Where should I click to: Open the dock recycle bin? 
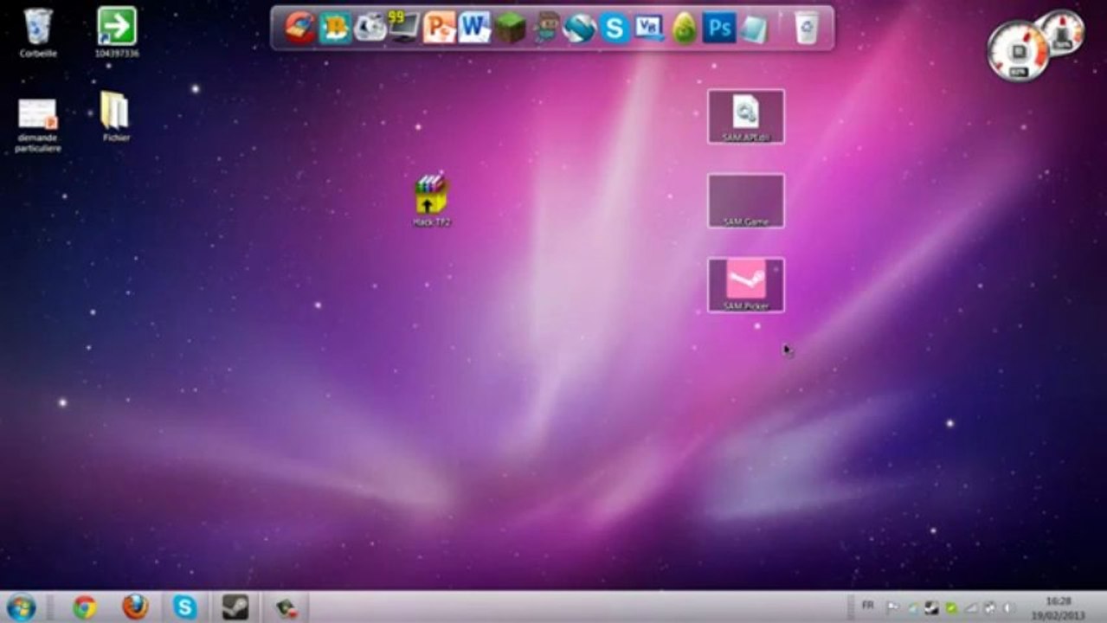[x=807, y=28]
